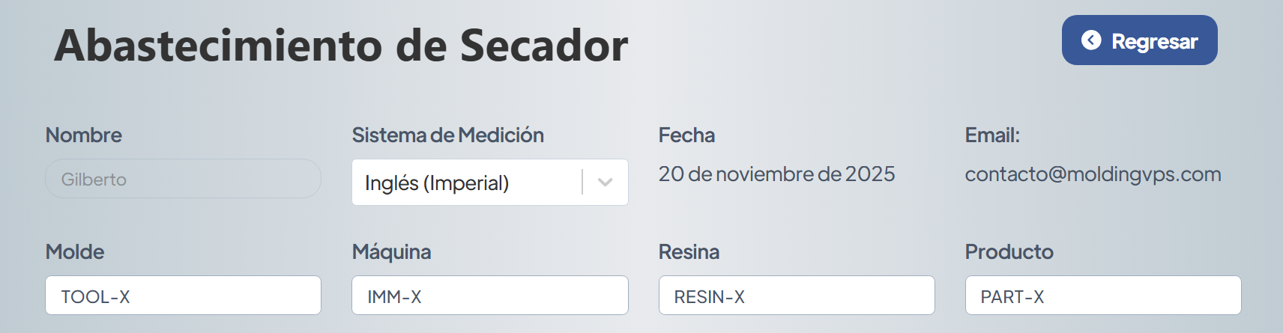The width and height of the screenshot is (1283, 333).
Task: Click the Resina label
Action: tap(689, 252)
